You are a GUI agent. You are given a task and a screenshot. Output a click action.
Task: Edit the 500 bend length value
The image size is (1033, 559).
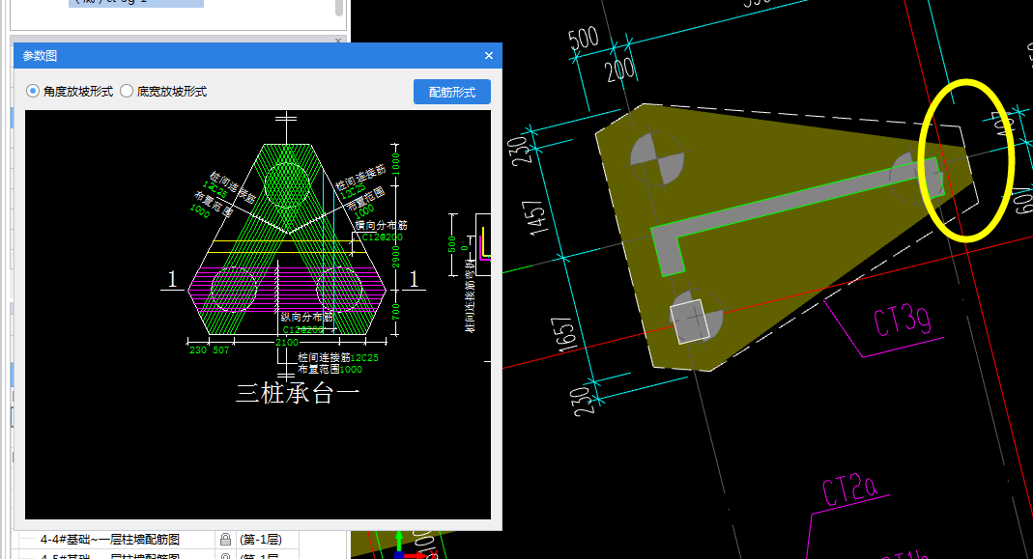[452, 244]
